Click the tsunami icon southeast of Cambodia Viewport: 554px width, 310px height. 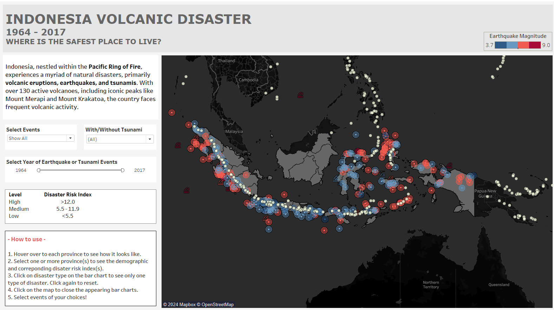tap(300, 95)
